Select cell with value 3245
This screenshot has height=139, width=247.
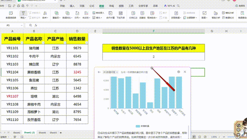coord(77,72)
